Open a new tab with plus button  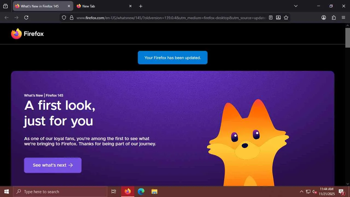click(x=141, y=6)
